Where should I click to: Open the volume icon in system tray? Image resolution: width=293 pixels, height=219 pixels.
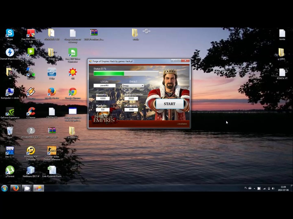click(273, 189)
